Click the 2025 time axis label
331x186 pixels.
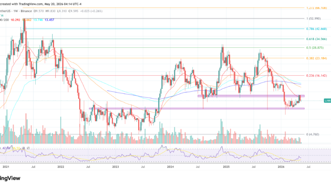click(x=226, y=167)
